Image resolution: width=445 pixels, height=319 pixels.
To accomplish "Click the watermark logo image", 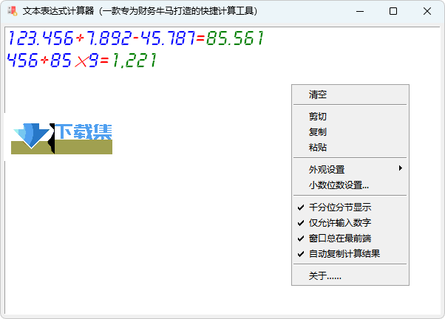I will (62, 138).
